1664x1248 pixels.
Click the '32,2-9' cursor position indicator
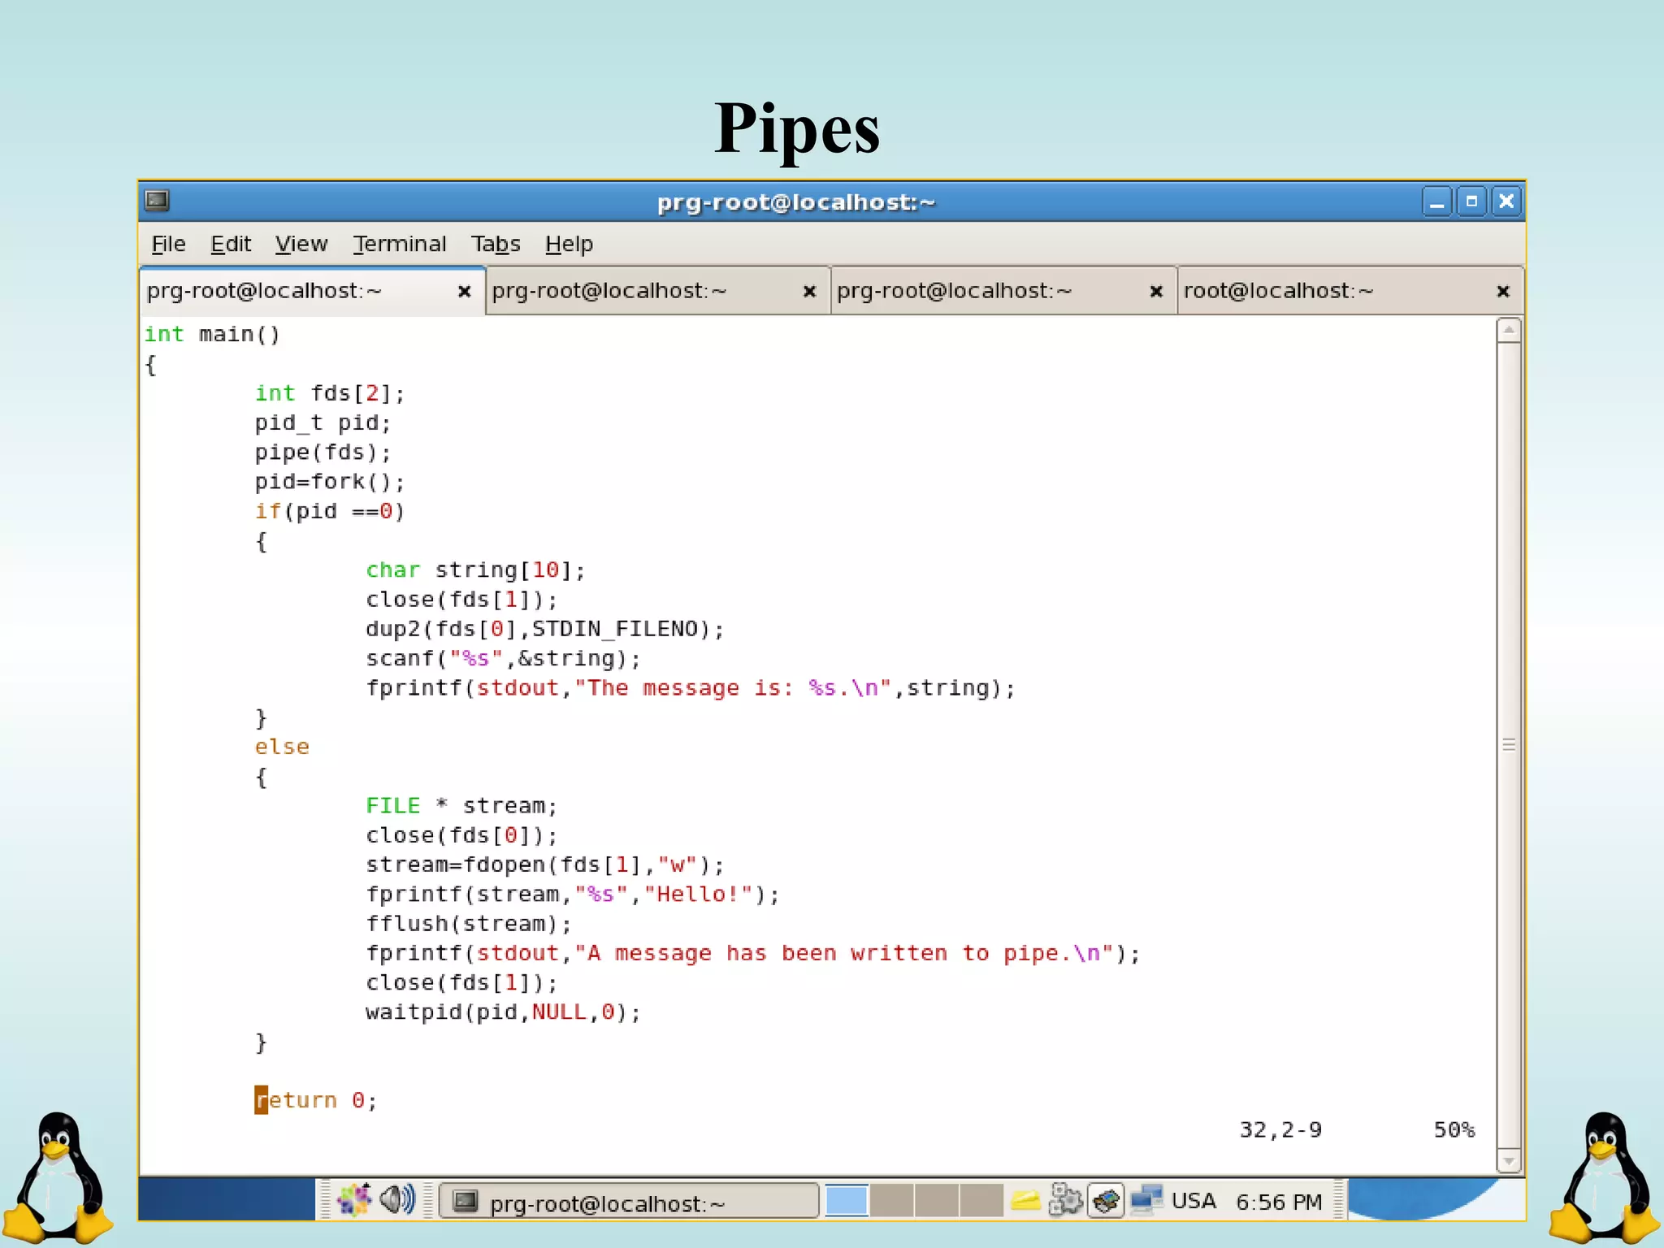point(1280,1130)
